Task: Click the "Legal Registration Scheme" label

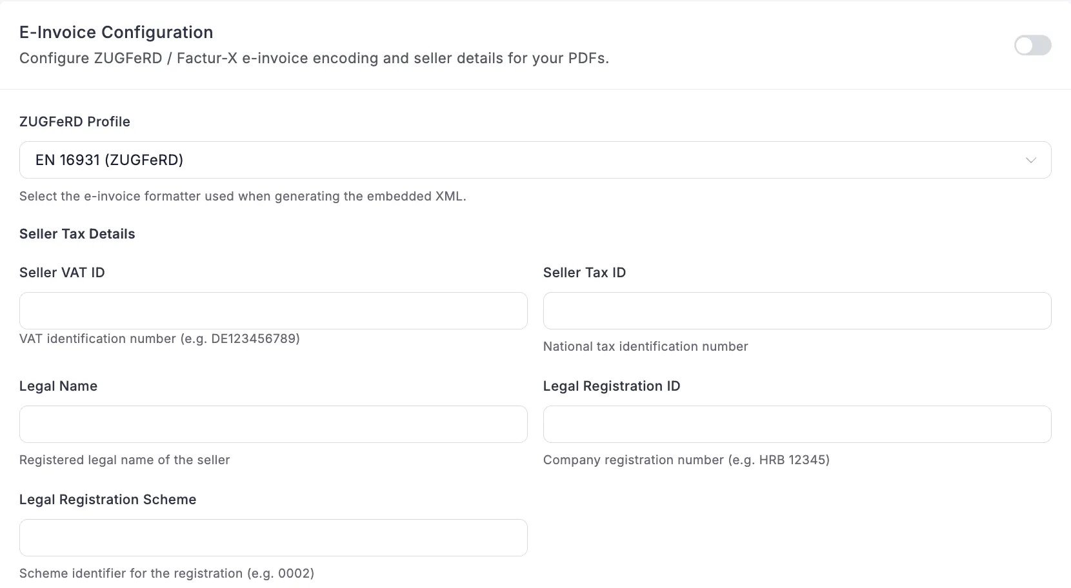Action: click(108, 500)
